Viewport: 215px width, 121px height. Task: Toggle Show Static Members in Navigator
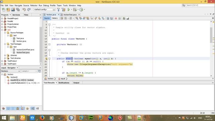[13, 108]
